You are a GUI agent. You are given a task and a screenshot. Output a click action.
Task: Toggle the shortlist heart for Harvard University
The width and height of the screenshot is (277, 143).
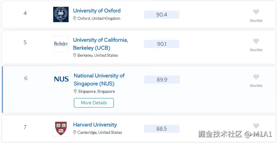(256, 126)
